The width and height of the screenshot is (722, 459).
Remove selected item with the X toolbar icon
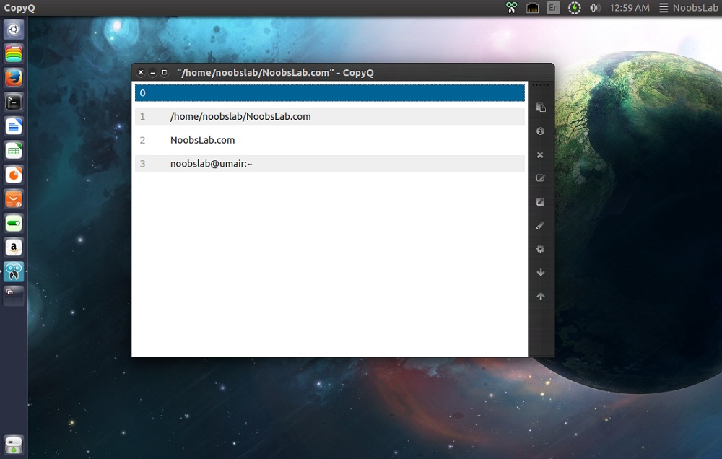540,154
